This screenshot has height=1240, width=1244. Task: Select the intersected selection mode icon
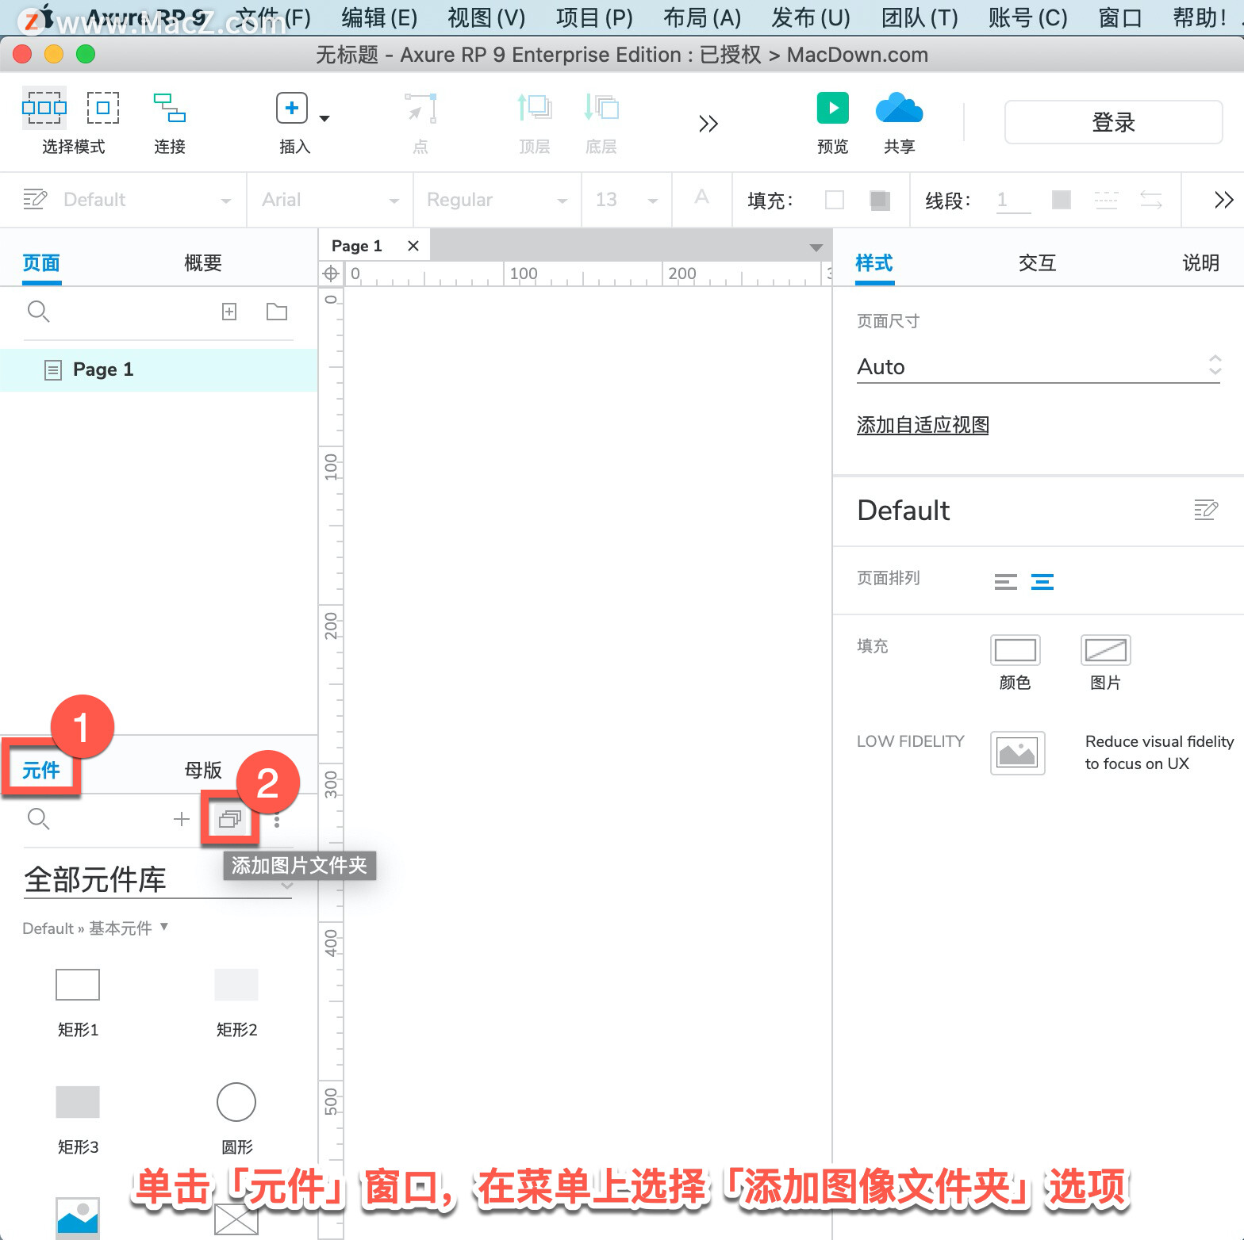44,107
